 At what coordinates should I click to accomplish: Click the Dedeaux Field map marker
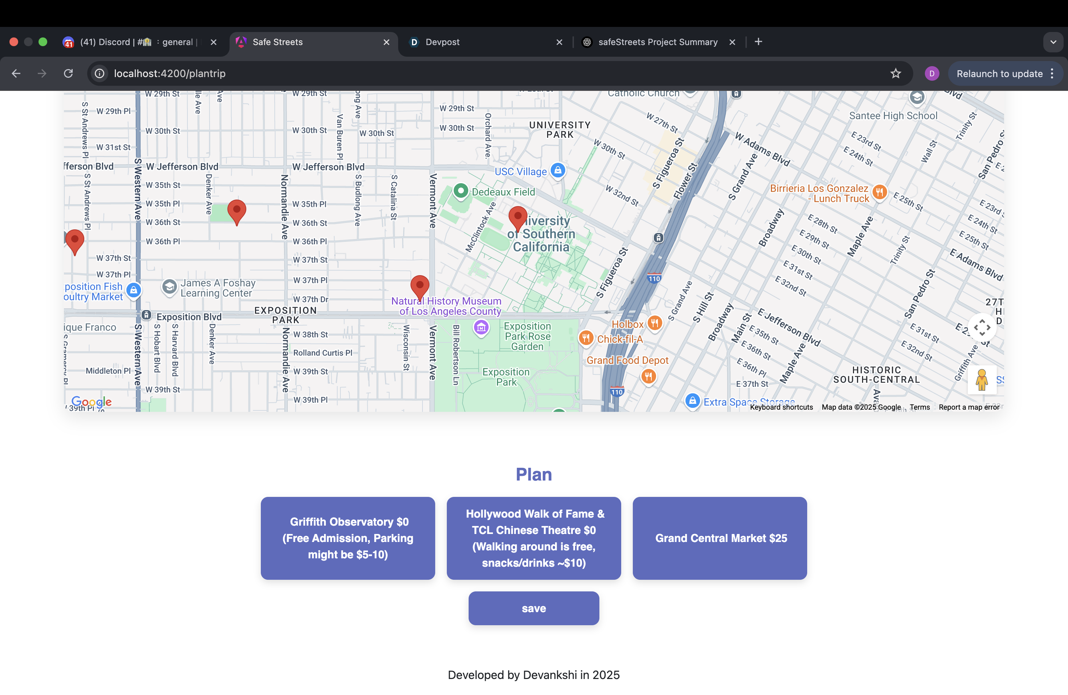(x=461, y=190)
